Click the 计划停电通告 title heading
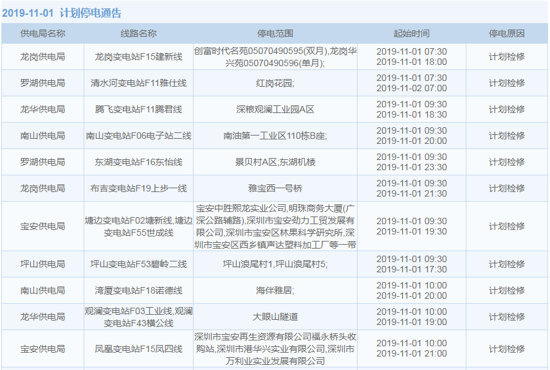Viewport: 550px width, 370px height. [x=90, y=13]
